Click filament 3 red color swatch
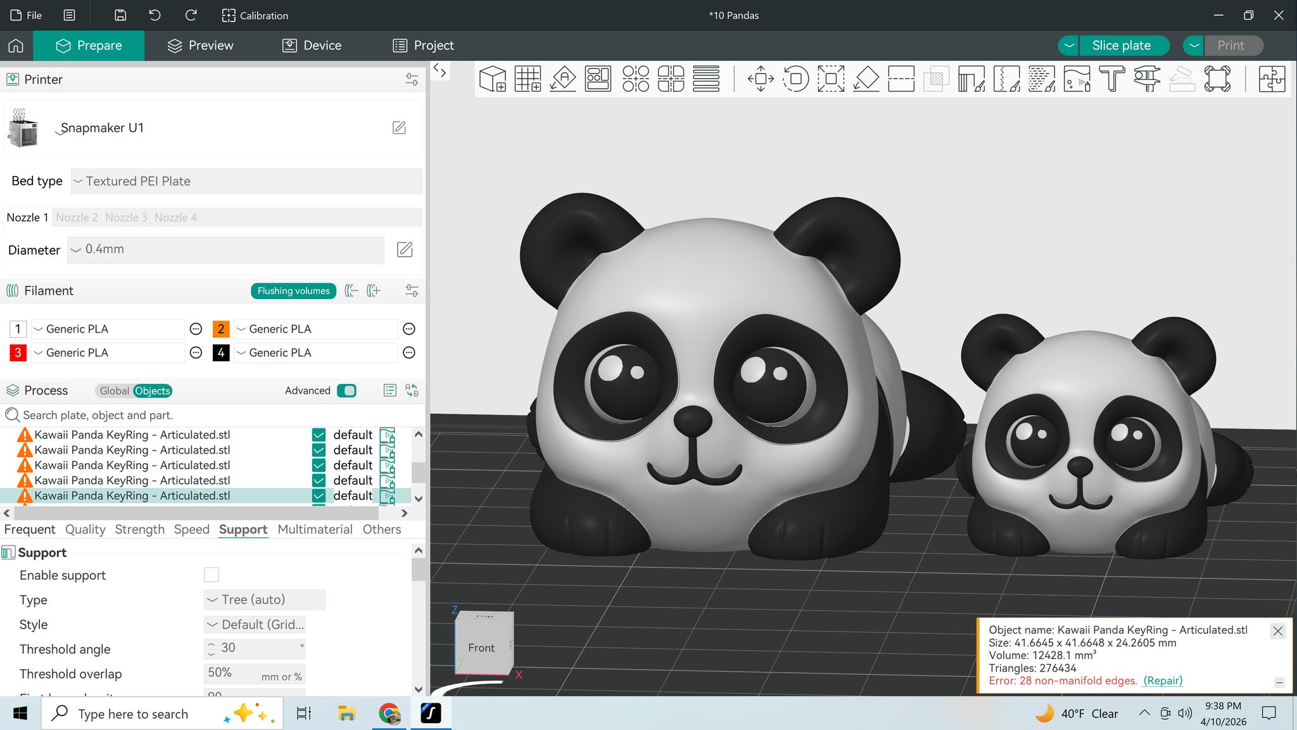 [18, 352]
